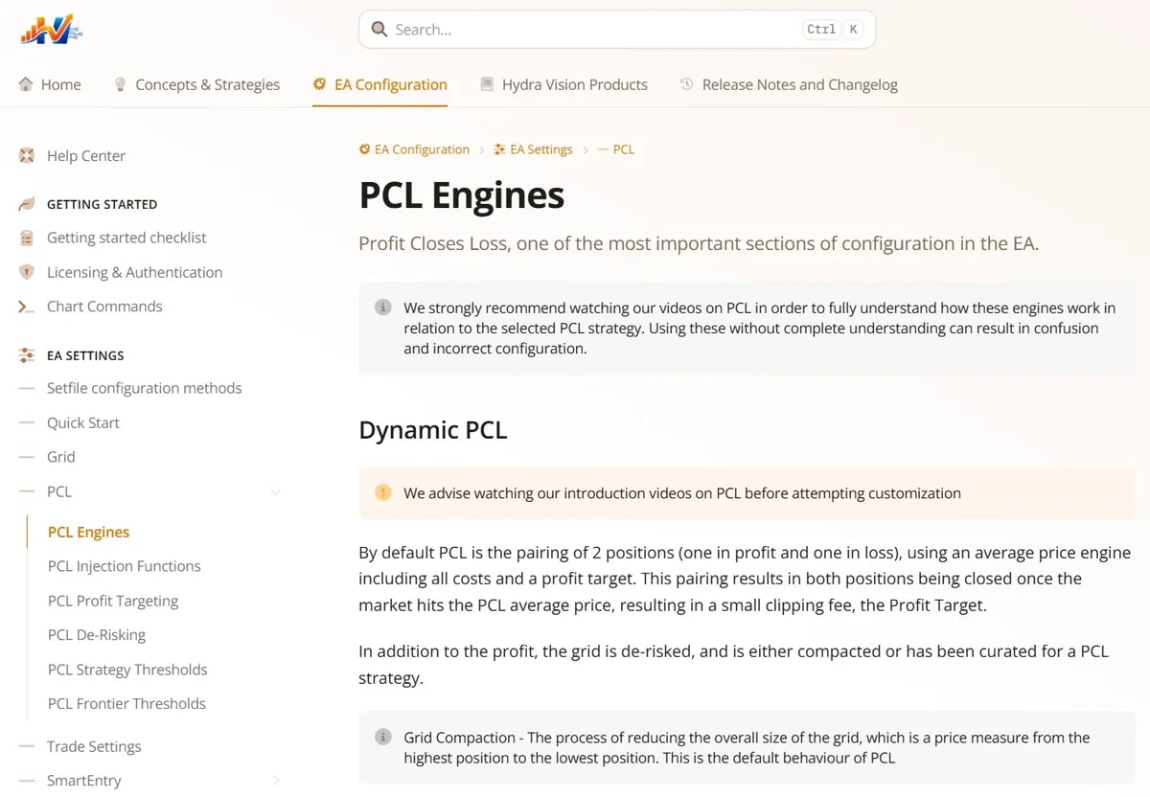
Task: Click the history icon beside Release Notes
Action: 686,84
